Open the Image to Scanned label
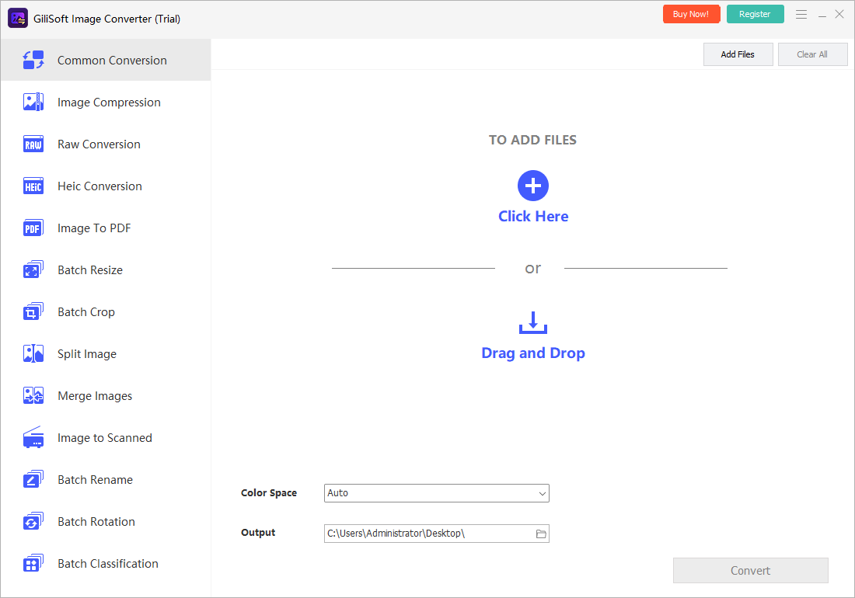The width and height of the screenshot is (855, 598). (105, 438)
